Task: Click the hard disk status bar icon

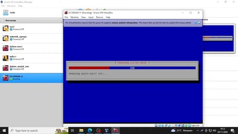Action: point(156,125)
